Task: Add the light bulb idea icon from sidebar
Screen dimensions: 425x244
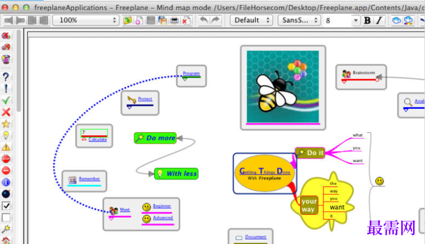Action: coord(6,135)
